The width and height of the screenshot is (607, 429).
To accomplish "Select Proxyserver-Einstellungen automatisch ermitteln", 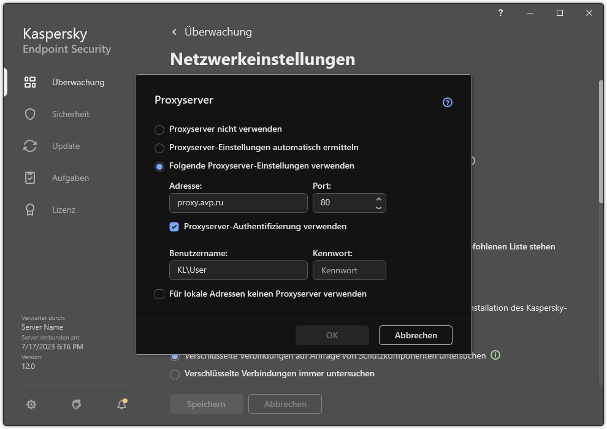I will (159, 147).
